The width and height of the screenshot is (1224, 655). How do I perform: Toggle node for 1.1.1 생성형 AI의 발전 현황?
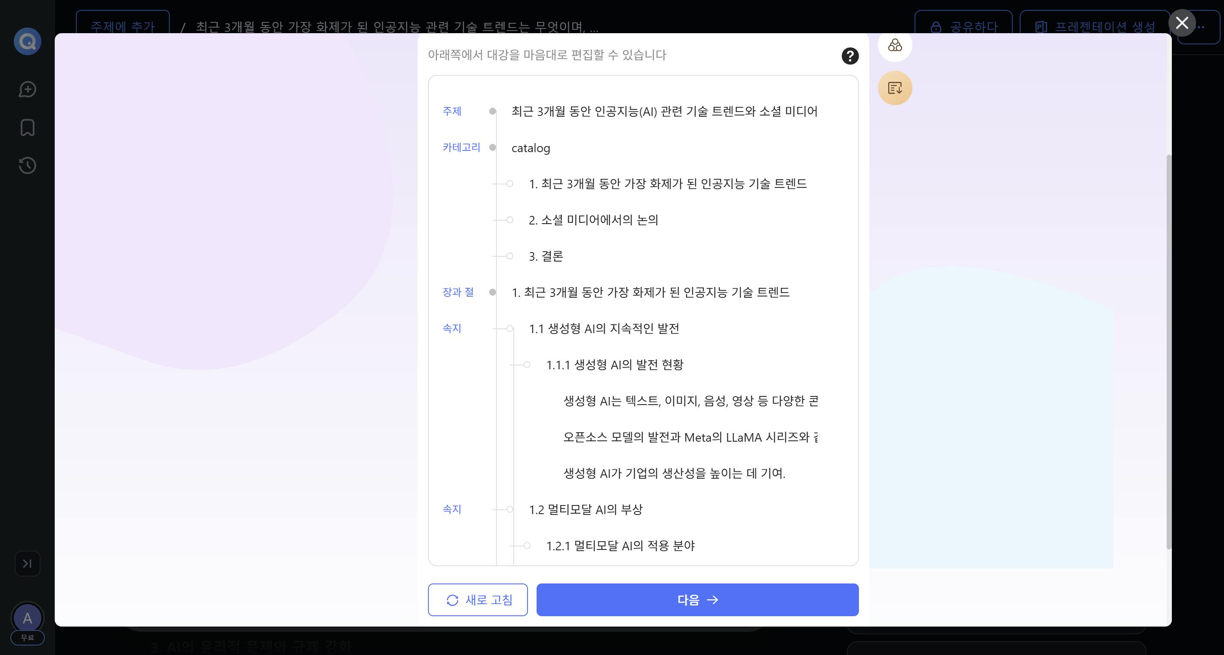tap(527, 365)
